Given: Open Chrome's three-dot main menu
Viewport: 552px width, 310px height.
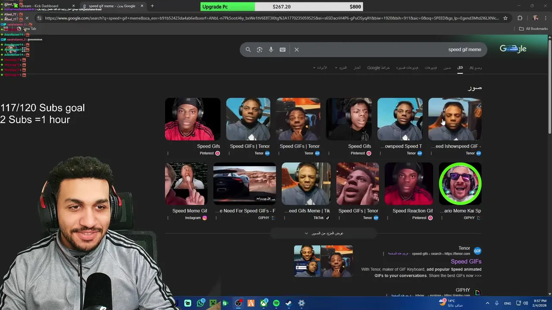Looking at the screenshot, I should pyautogui.click(x=546, y=18).
